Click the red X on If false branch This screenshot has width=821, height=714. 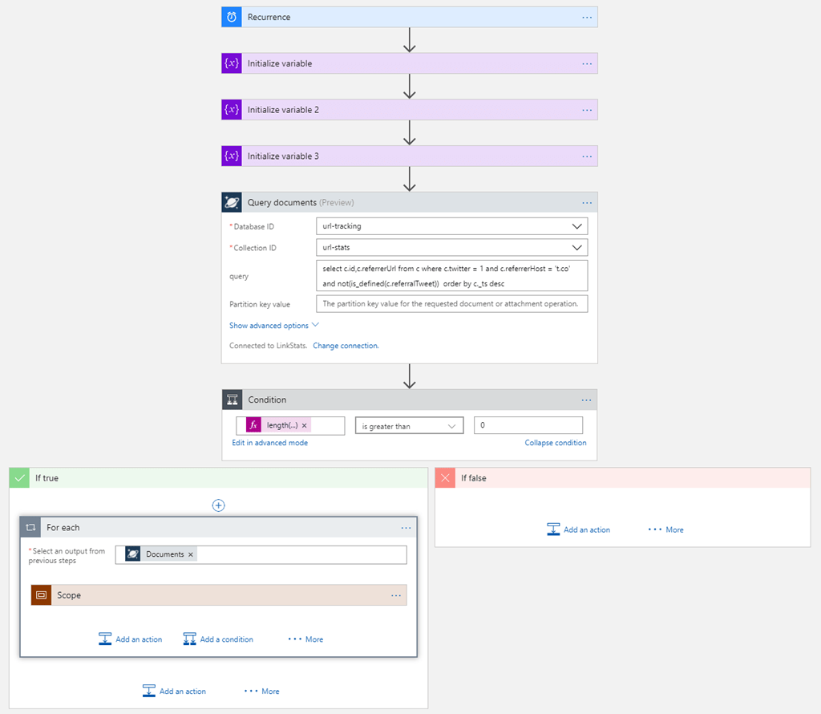445,477
